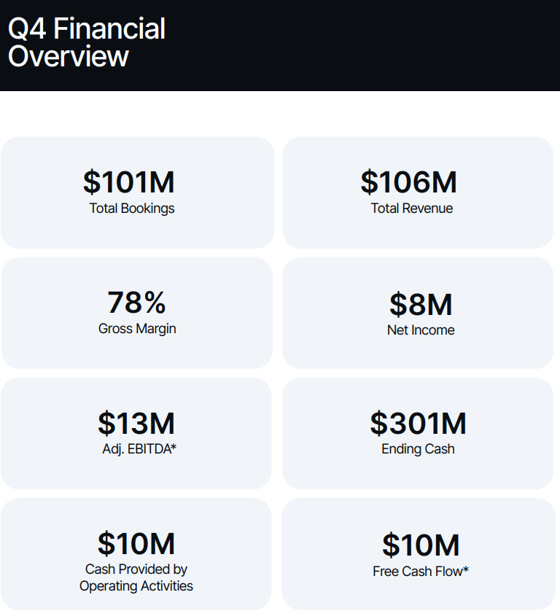560x611 pixels.
Task: Select the 78% gross margin value
Action: click(x=136, y=303)
